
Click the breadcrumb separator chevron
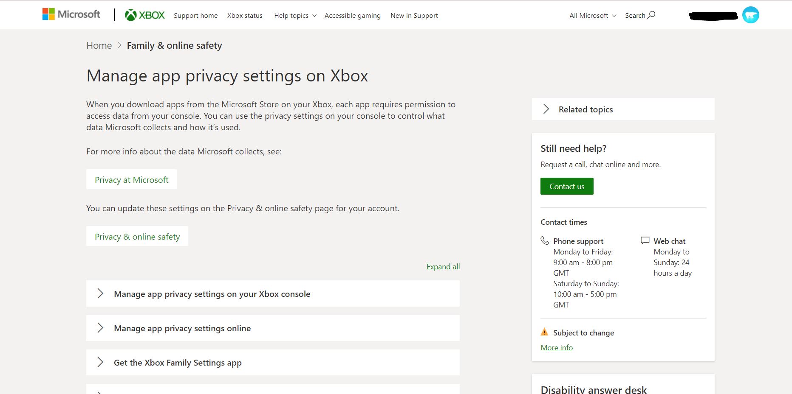119,45
